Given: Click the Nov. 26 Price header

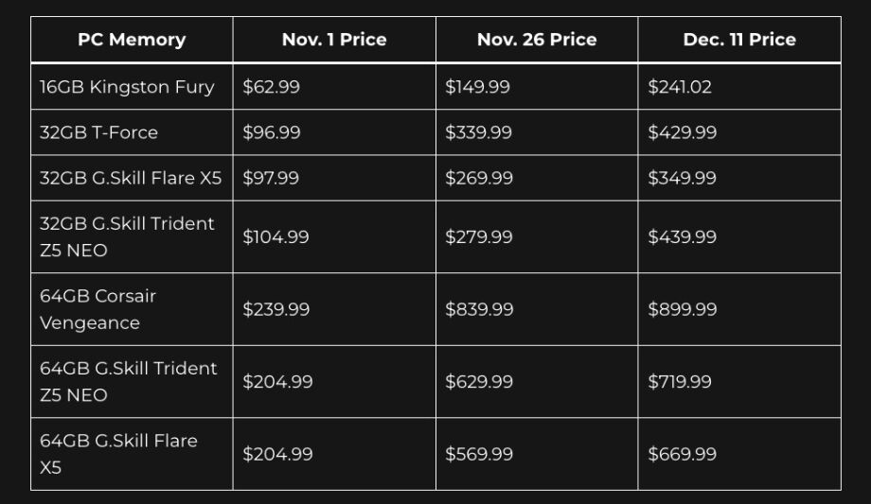Looking at the screenshot, I should [537, 40].
